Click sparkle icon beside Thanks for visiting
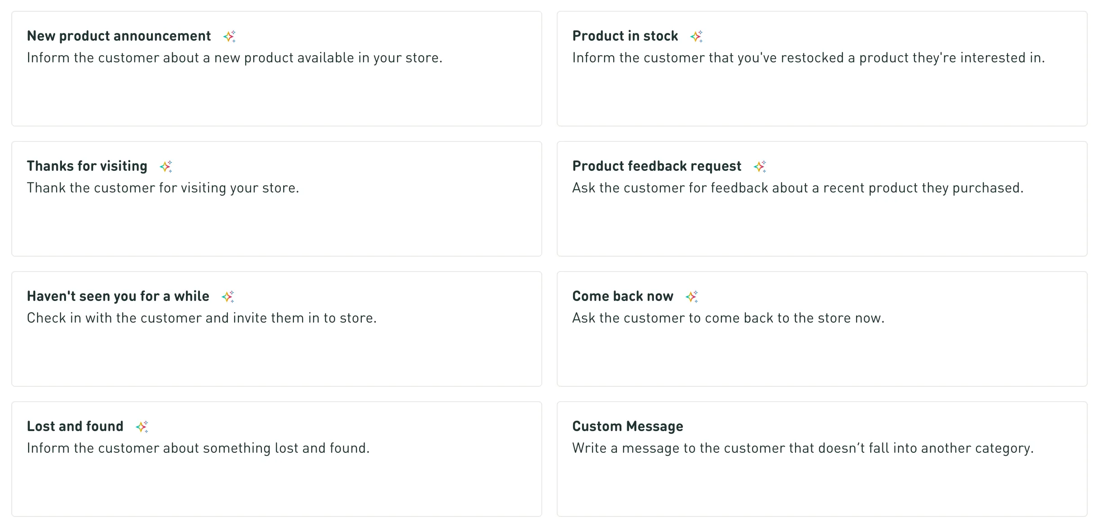The height and width of the screenshot is (530, 1094). click(x=166, y=166)
